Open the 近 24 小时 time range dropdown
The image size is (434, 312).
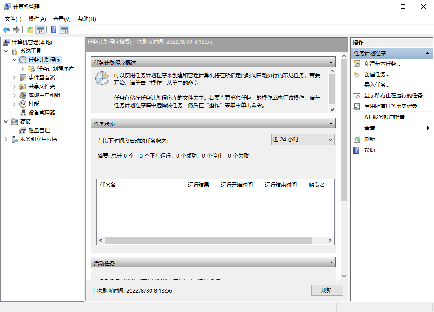(x=303, y=139)
